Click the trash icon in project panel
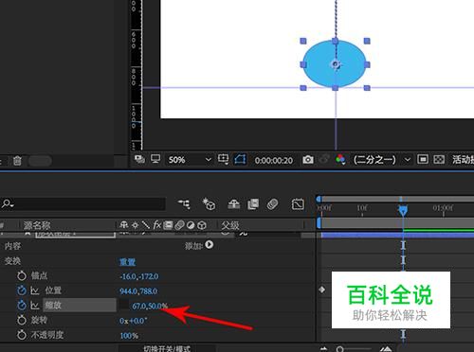This screenshot has width=474, height=352. [x=17, y=161]
